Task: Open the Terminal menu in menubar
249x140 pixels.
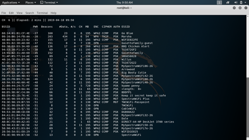Action: pyautogui.click(x=42, y=13)
